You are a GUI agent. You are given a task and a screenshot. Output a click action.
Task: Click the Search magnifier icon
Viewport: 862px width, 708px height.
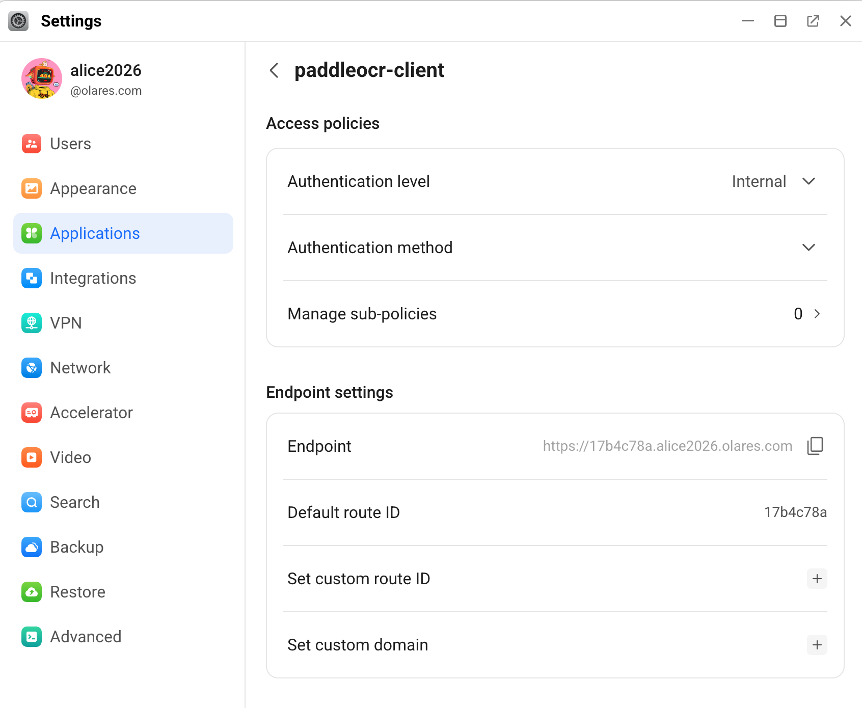tap(32, 502)
